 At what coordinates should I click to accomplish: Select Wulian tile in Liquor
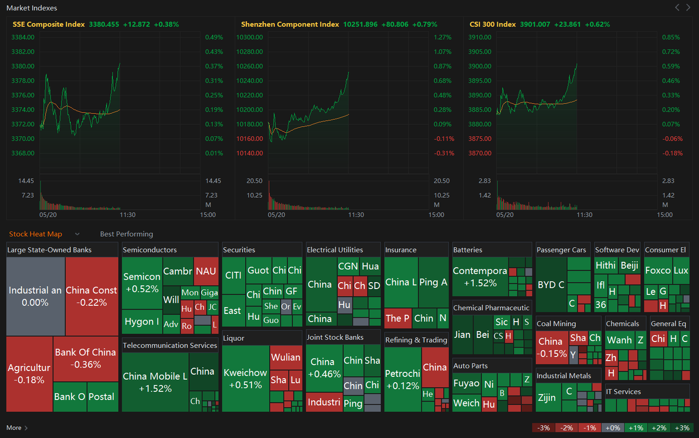[x=285, y=357]
